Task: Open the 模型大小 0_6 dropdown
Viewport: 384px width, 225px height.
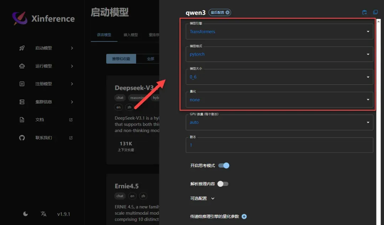Action: [x=279, y=77]
